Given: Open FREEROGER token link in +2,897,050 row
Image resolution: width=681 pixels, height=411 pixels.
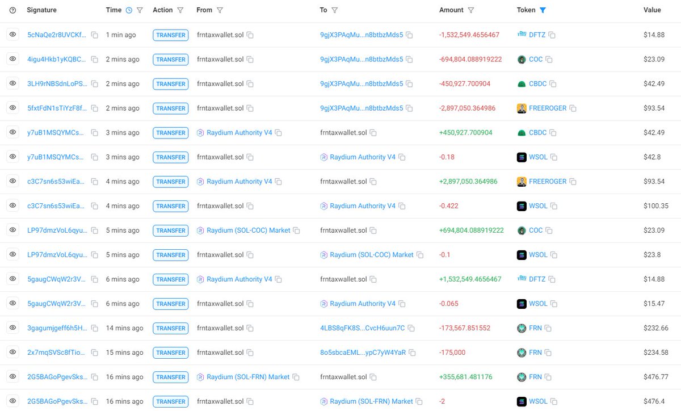Looking at the screenshot, I should point(548,182).
